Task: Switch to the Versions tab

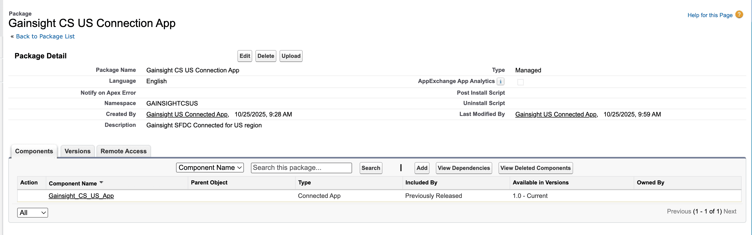Action: click(x=77, y=151)
